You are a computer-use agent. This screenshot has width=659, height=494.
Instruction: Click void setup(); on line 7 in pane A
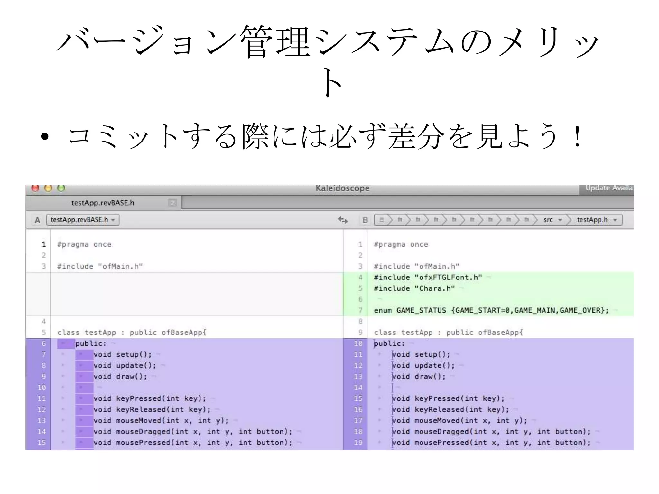tap(123, 354)
